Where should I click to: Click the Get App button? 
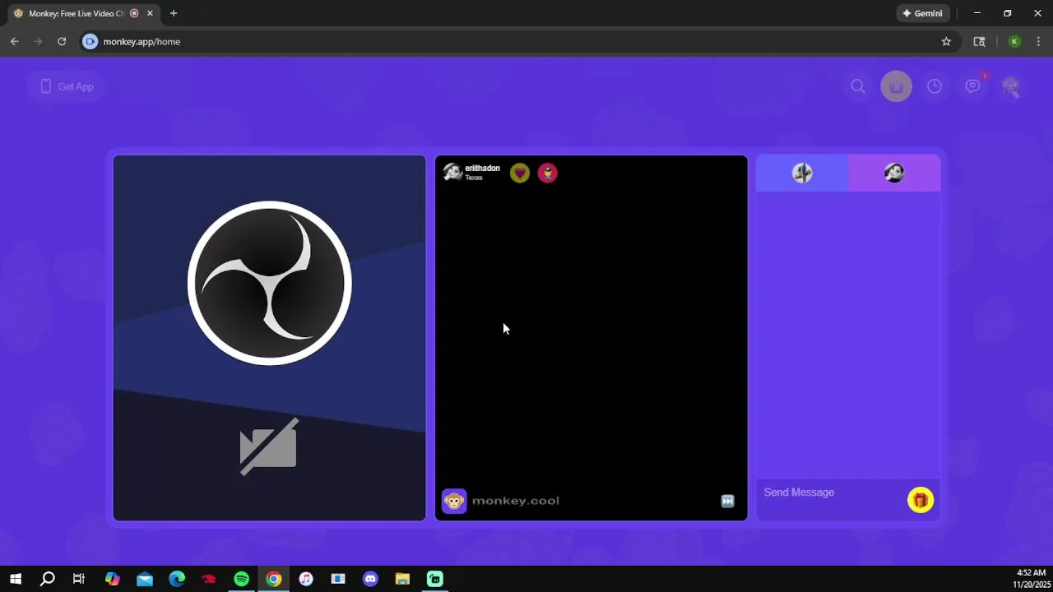click(x=67, y=86)
